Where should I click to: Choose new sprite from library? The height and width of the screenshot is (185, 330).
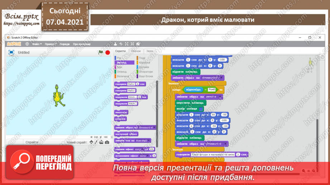click(x=91, y=142)
